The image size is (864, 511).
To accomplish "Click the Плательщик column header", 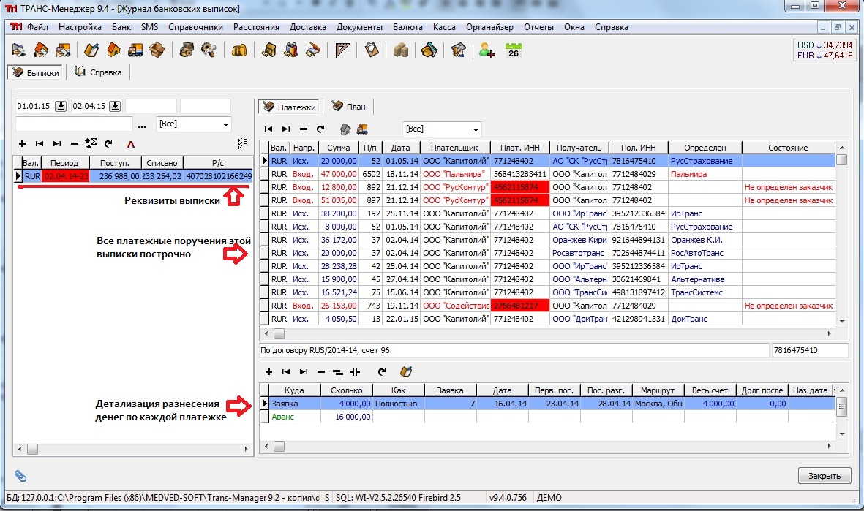I will click(455, 148).
